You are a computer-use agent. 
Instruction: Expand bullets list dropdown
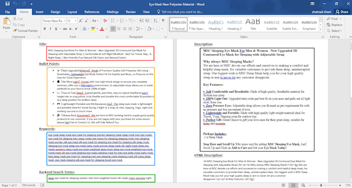pyautogui.click(x=117, y=21)
